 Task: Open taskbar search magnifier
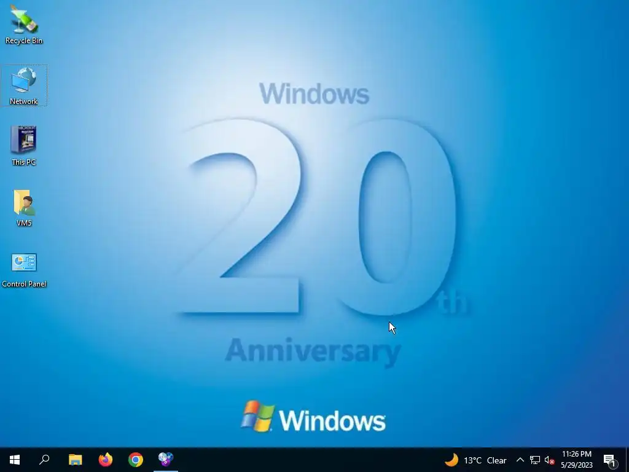[x=44, y=460]
